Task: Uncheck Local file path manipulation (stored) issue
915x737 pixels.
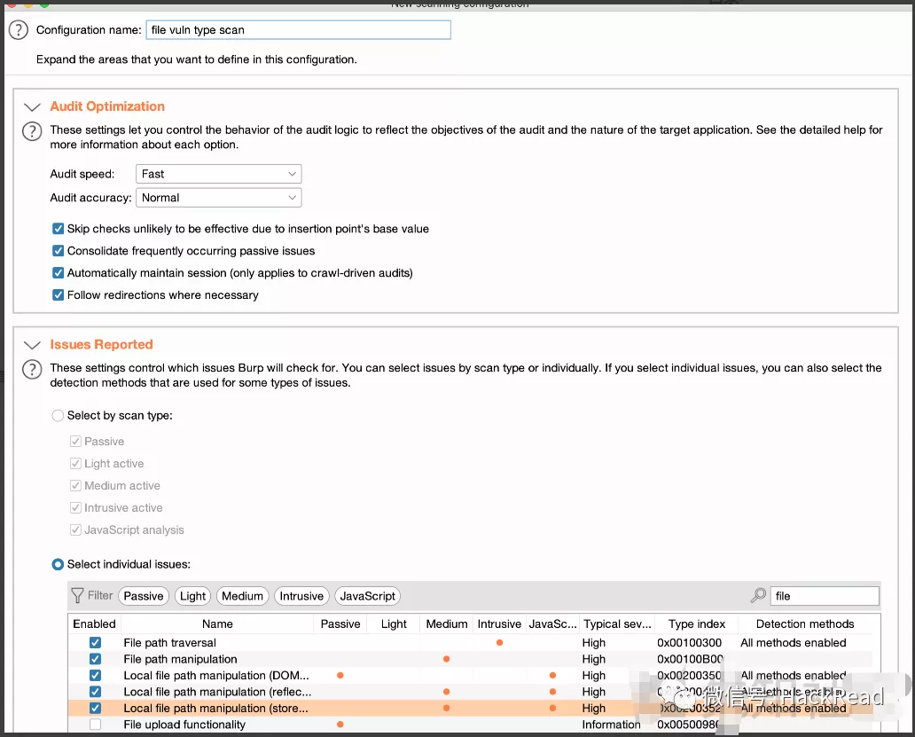Action: (95, 708)
